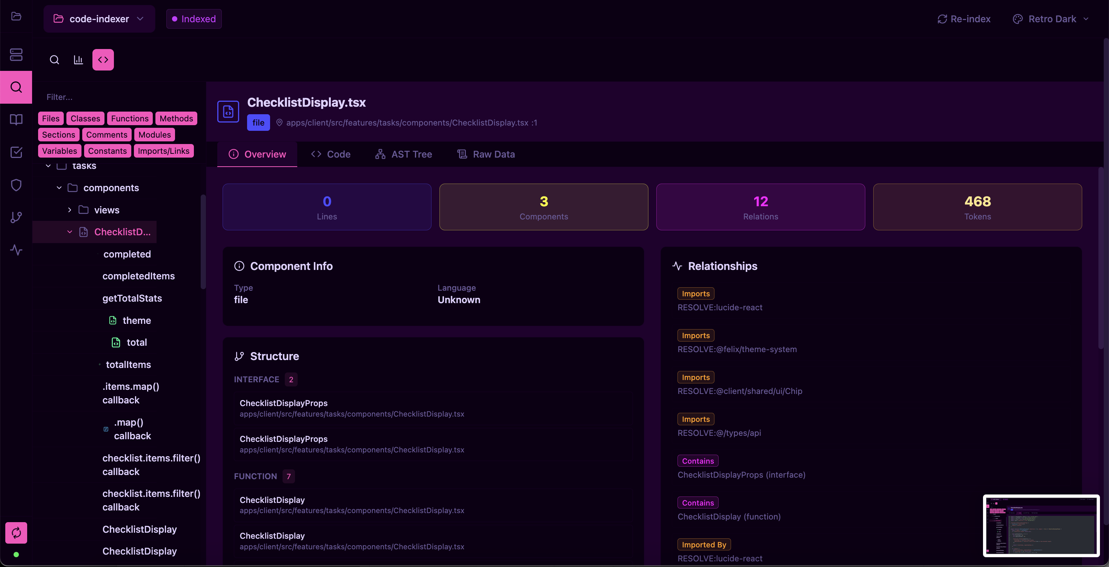This screenshot has width=1109, height=567.
Task: Open the code-indexer project dropdown
Action: pyautogui.click(x=99, y=19)
